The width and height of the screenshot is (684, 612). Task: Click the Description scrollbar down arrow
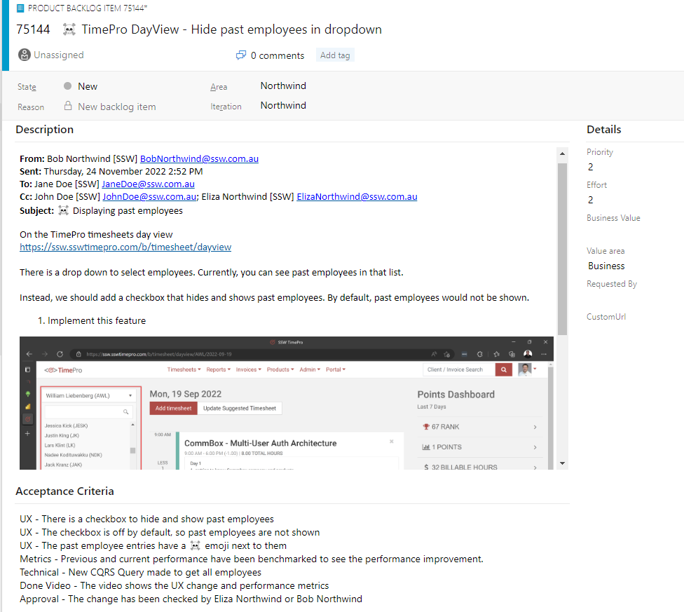click(x=562, y=463)
